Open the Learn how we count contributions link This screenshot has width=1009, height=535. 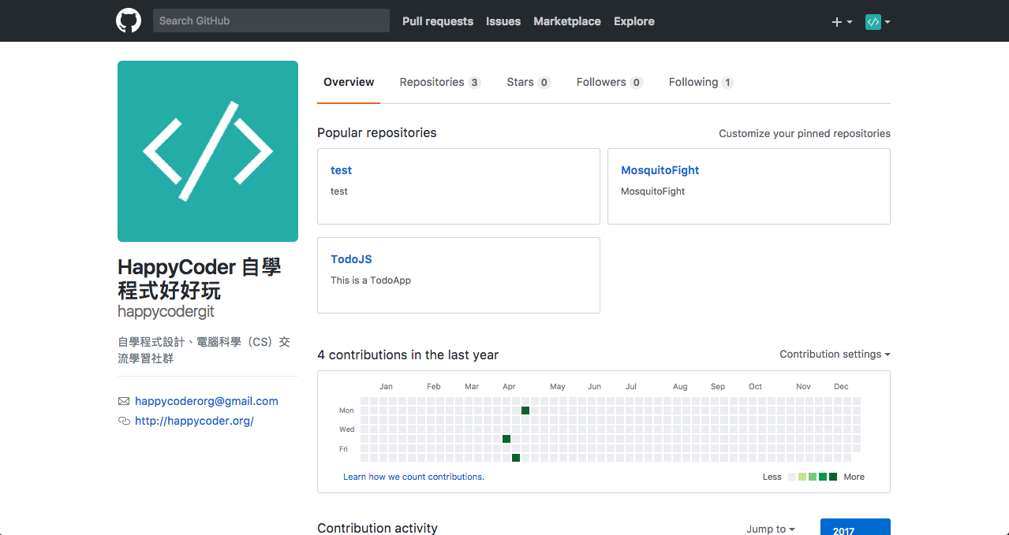tap(413, 476)
